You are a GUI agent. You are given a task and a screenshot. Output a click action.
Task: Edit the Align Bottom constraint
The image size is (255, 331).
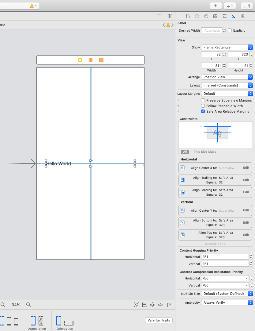[x=246, y=222]
